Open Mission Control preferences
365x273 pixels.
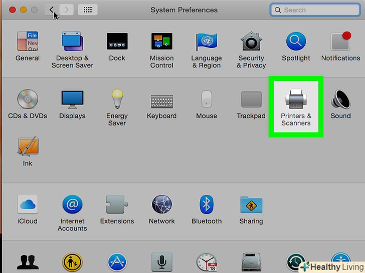[162, 50]
